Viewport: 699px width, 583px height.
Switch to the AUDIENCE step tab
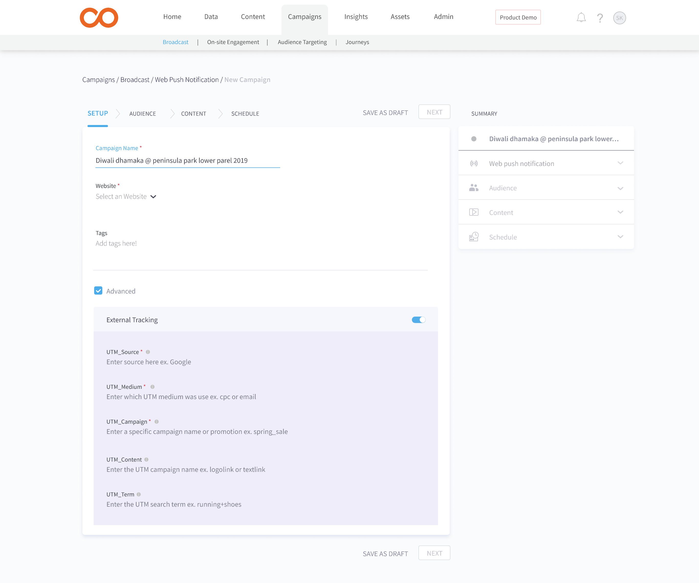(143, 114)
